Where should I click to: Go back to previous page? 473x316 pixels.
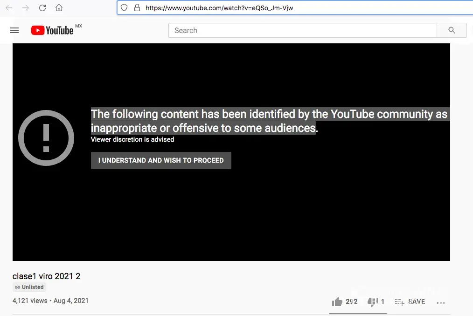(9, 8)
